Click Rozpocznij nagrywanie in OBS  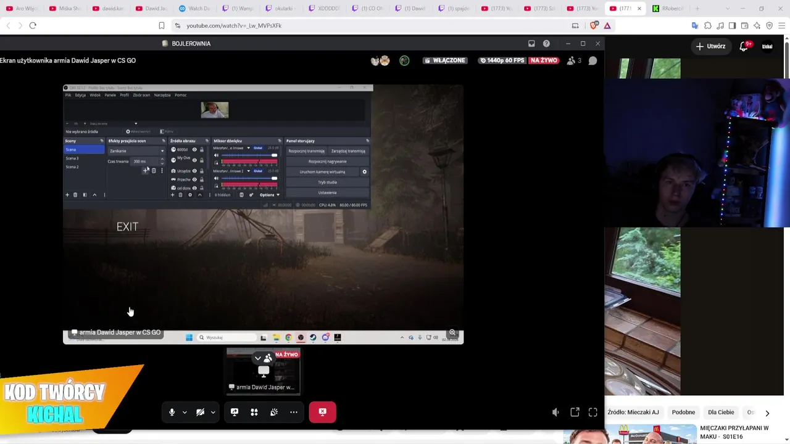click(x=327, y=162)
